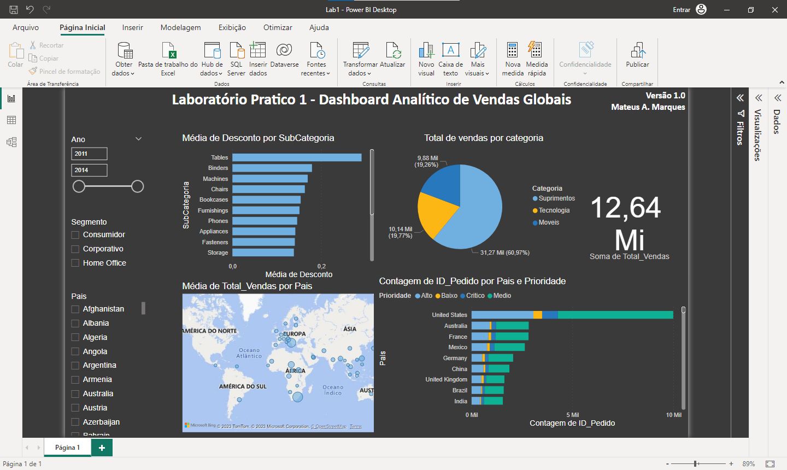Click the Pais slicer scrollbar
This screenshot has width=787, height=470.
[x=143, y=308]
